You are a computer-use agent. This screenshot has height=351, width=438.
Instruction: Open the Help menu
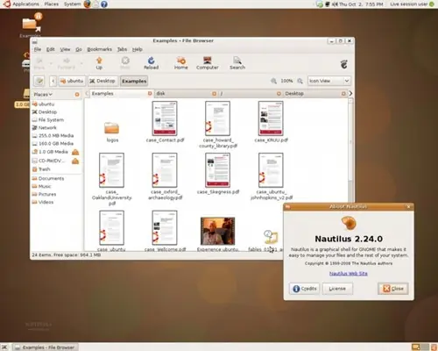(x=137, y=49)
